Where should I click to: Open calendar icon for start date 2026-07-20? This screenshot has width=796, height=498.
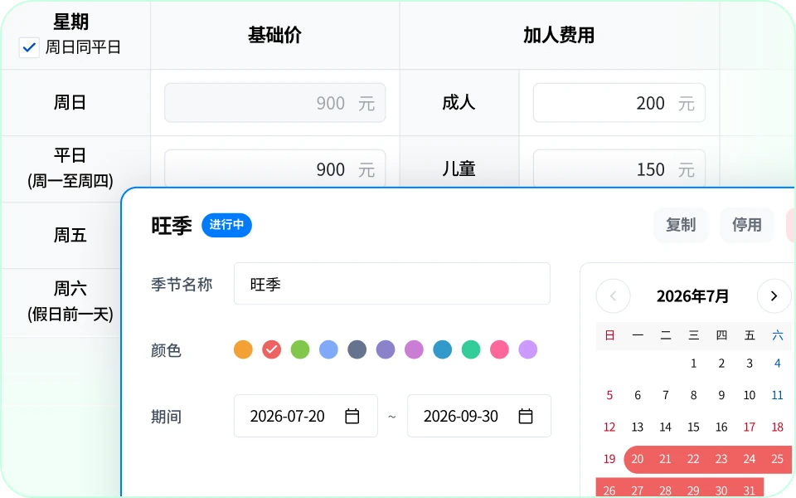coord(352,416)
